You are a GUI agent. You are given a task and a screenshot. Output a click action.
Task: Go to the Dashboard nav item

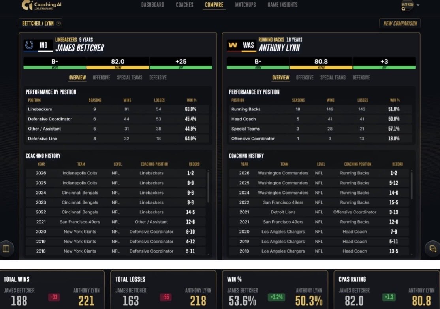click(152, 5)
